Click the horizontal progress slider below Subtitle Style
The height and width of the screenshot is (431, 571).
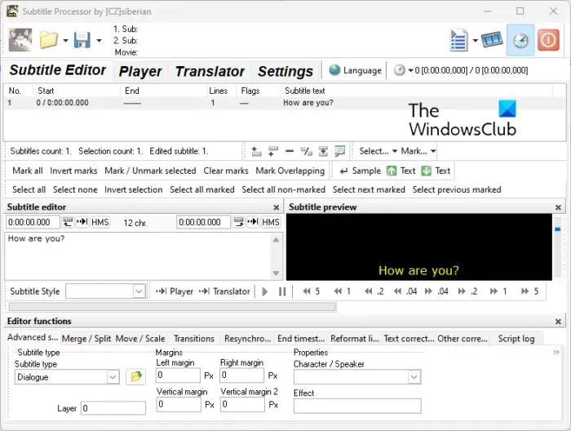click(x=172, y=307)
